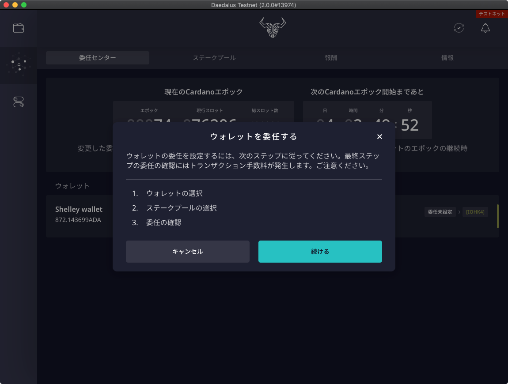Open the wallets sidebar icon

click(19, 28)
